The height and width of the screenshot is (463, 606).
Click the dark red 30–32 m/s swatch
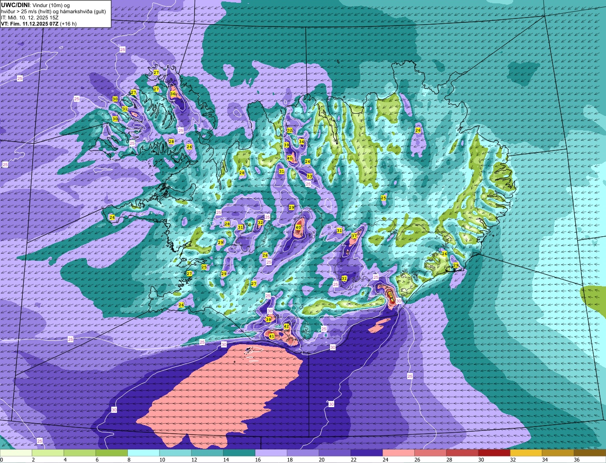click(494, 453)
